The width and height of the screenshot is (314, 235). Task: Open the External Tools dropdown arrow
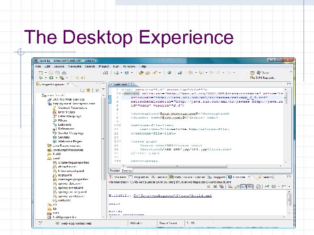67,78
